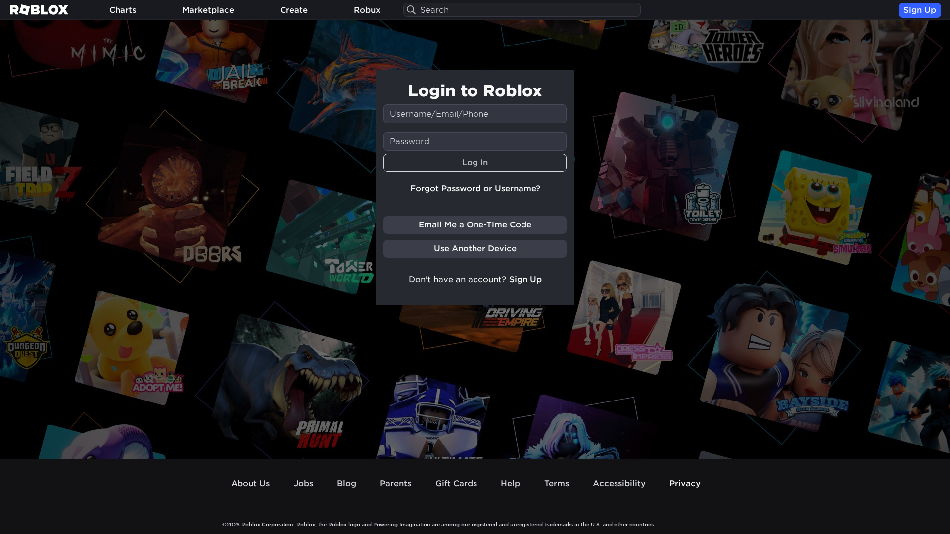
Task: Visit the Blog footer link
Action: (346, 483)
